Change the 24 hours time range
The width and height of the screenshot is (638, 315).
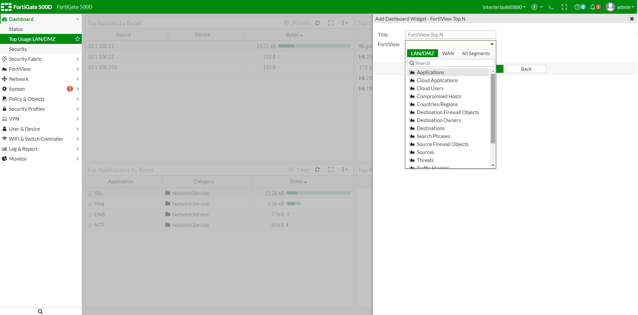point(297,23)
